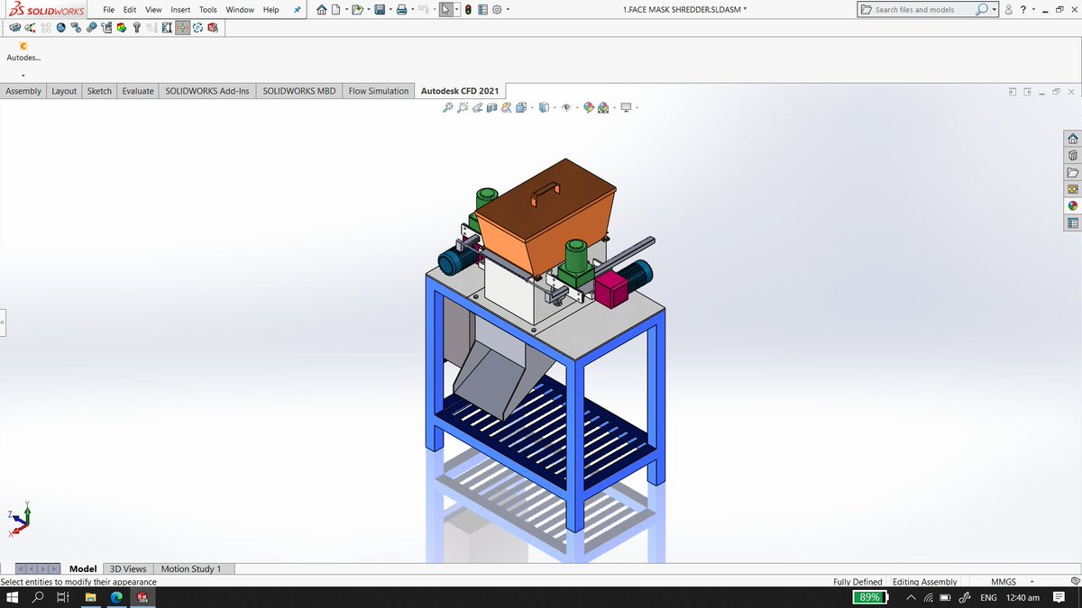Expand the MMGS unit system selector
The height and width of the screenshot is (608, 1082).
click(x=1031, y=582)
